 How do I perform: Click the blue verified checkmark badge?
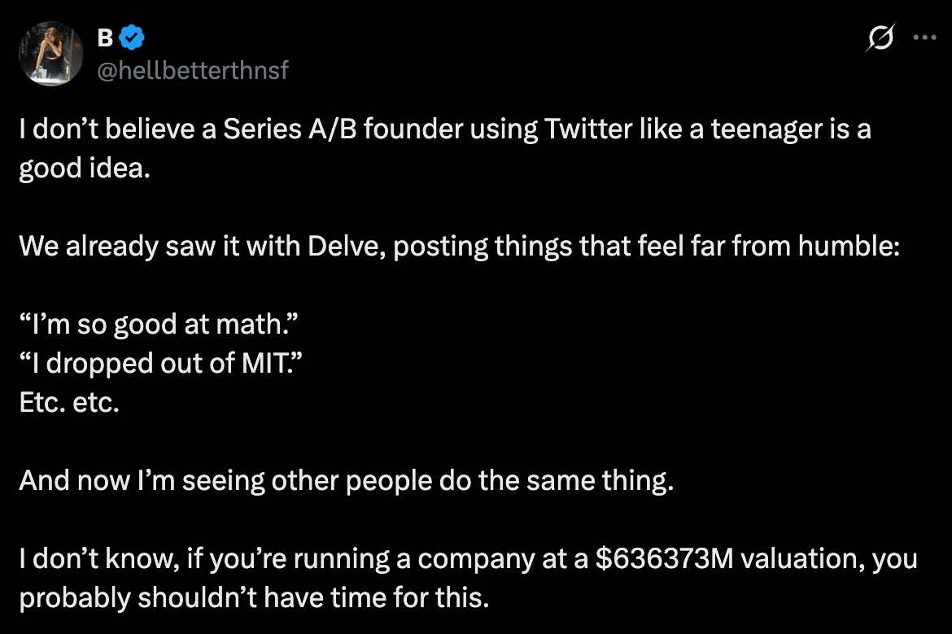tap(132, 37)
